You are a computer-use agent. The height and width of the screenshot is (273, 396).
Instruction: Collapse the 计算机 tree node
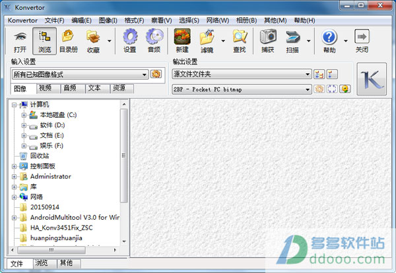pos(14,105)
